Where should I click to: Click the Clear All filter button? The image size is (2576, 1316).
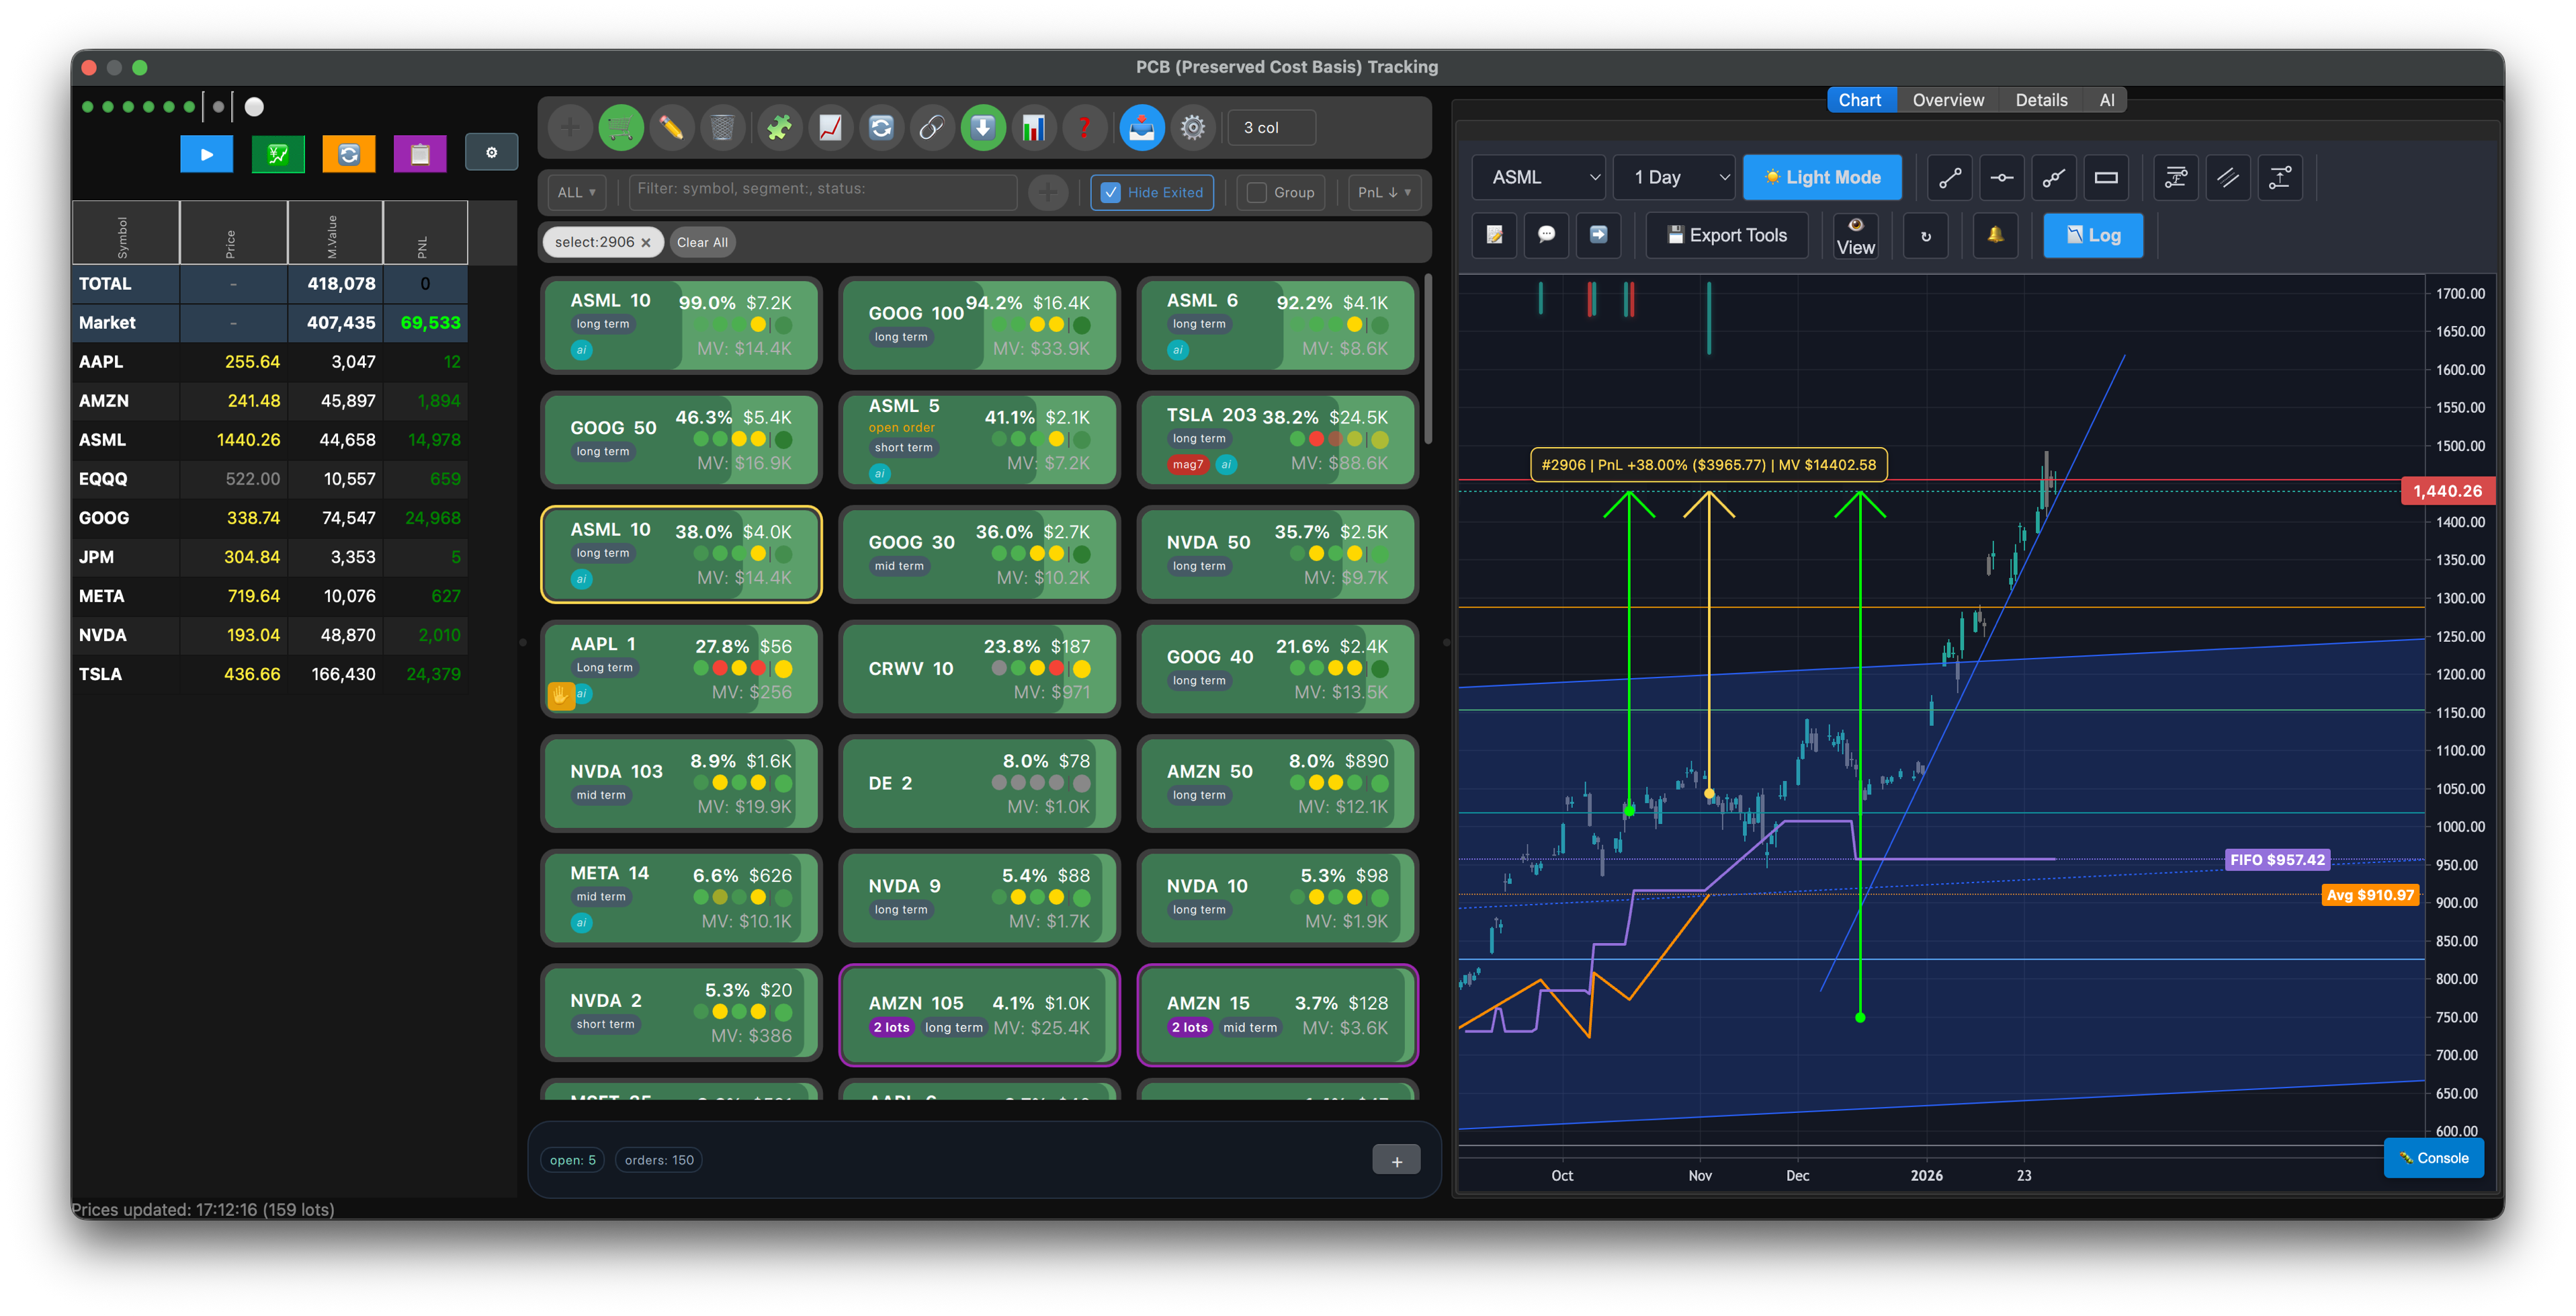[702, 242]
